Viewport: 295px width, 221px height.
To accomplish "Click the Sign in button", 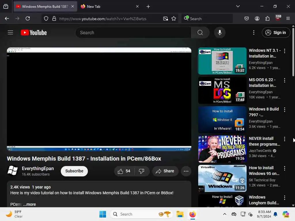I will coord(276,33).
